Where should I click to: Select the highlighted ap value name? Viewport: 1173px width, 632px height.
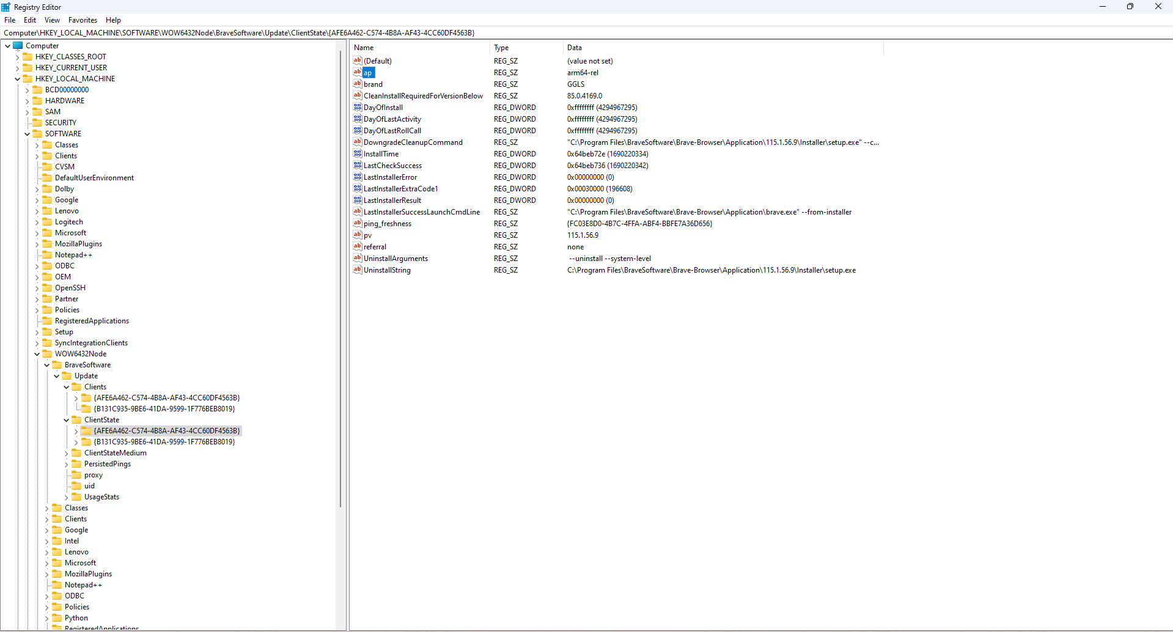tap(368, 72)
